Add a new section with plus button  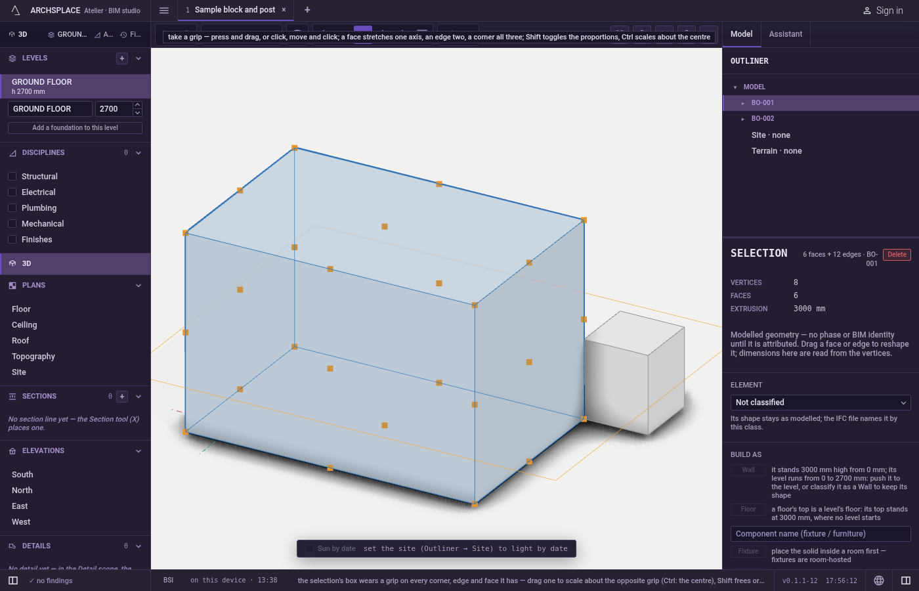tap(122, 397)
